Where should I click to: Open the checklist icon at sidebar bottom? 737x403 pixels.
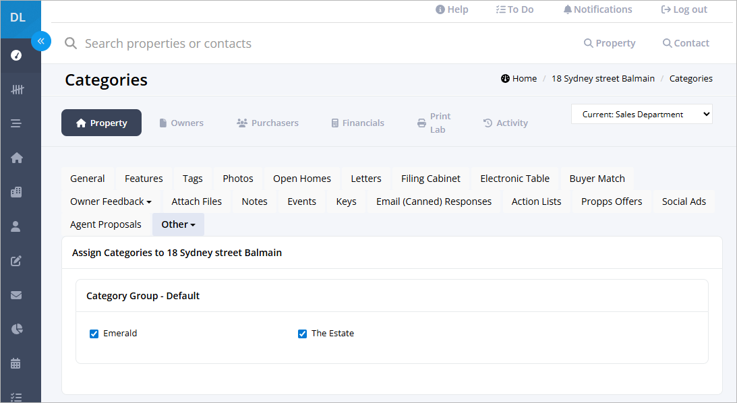pos(16,398)
